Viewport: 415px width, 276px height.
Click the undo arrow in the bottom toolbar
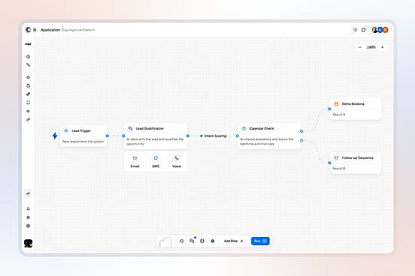(182, 241)
